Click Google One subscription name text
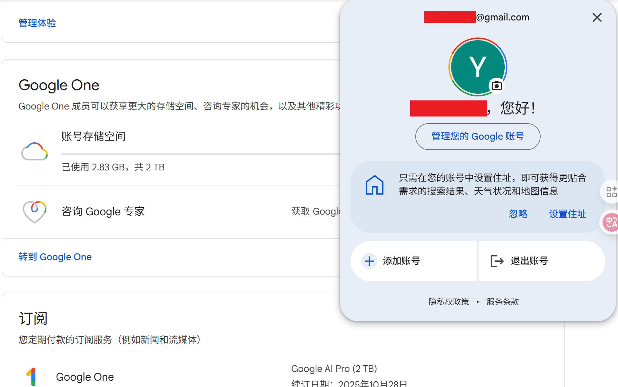The height and width of the screenshot is (387, 618). click(x=85, y=377)
